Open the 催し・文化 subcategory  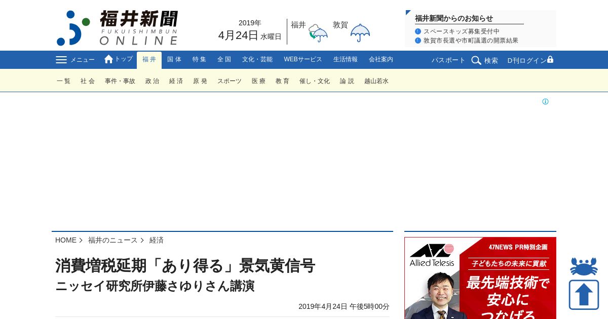(315, 81)
